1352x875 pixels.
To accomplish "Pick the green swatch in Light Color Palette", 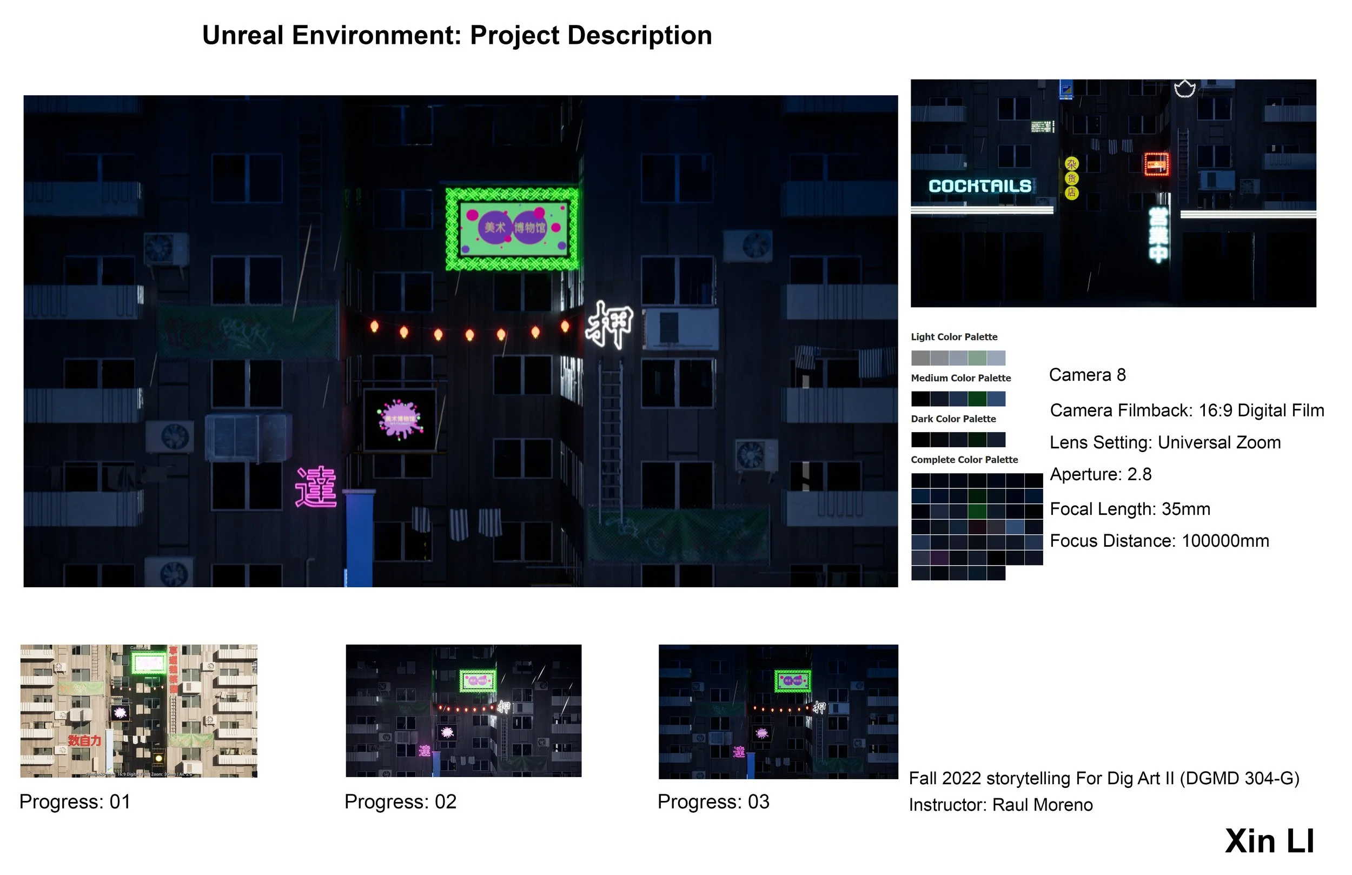I will click(x=977, y=358).
